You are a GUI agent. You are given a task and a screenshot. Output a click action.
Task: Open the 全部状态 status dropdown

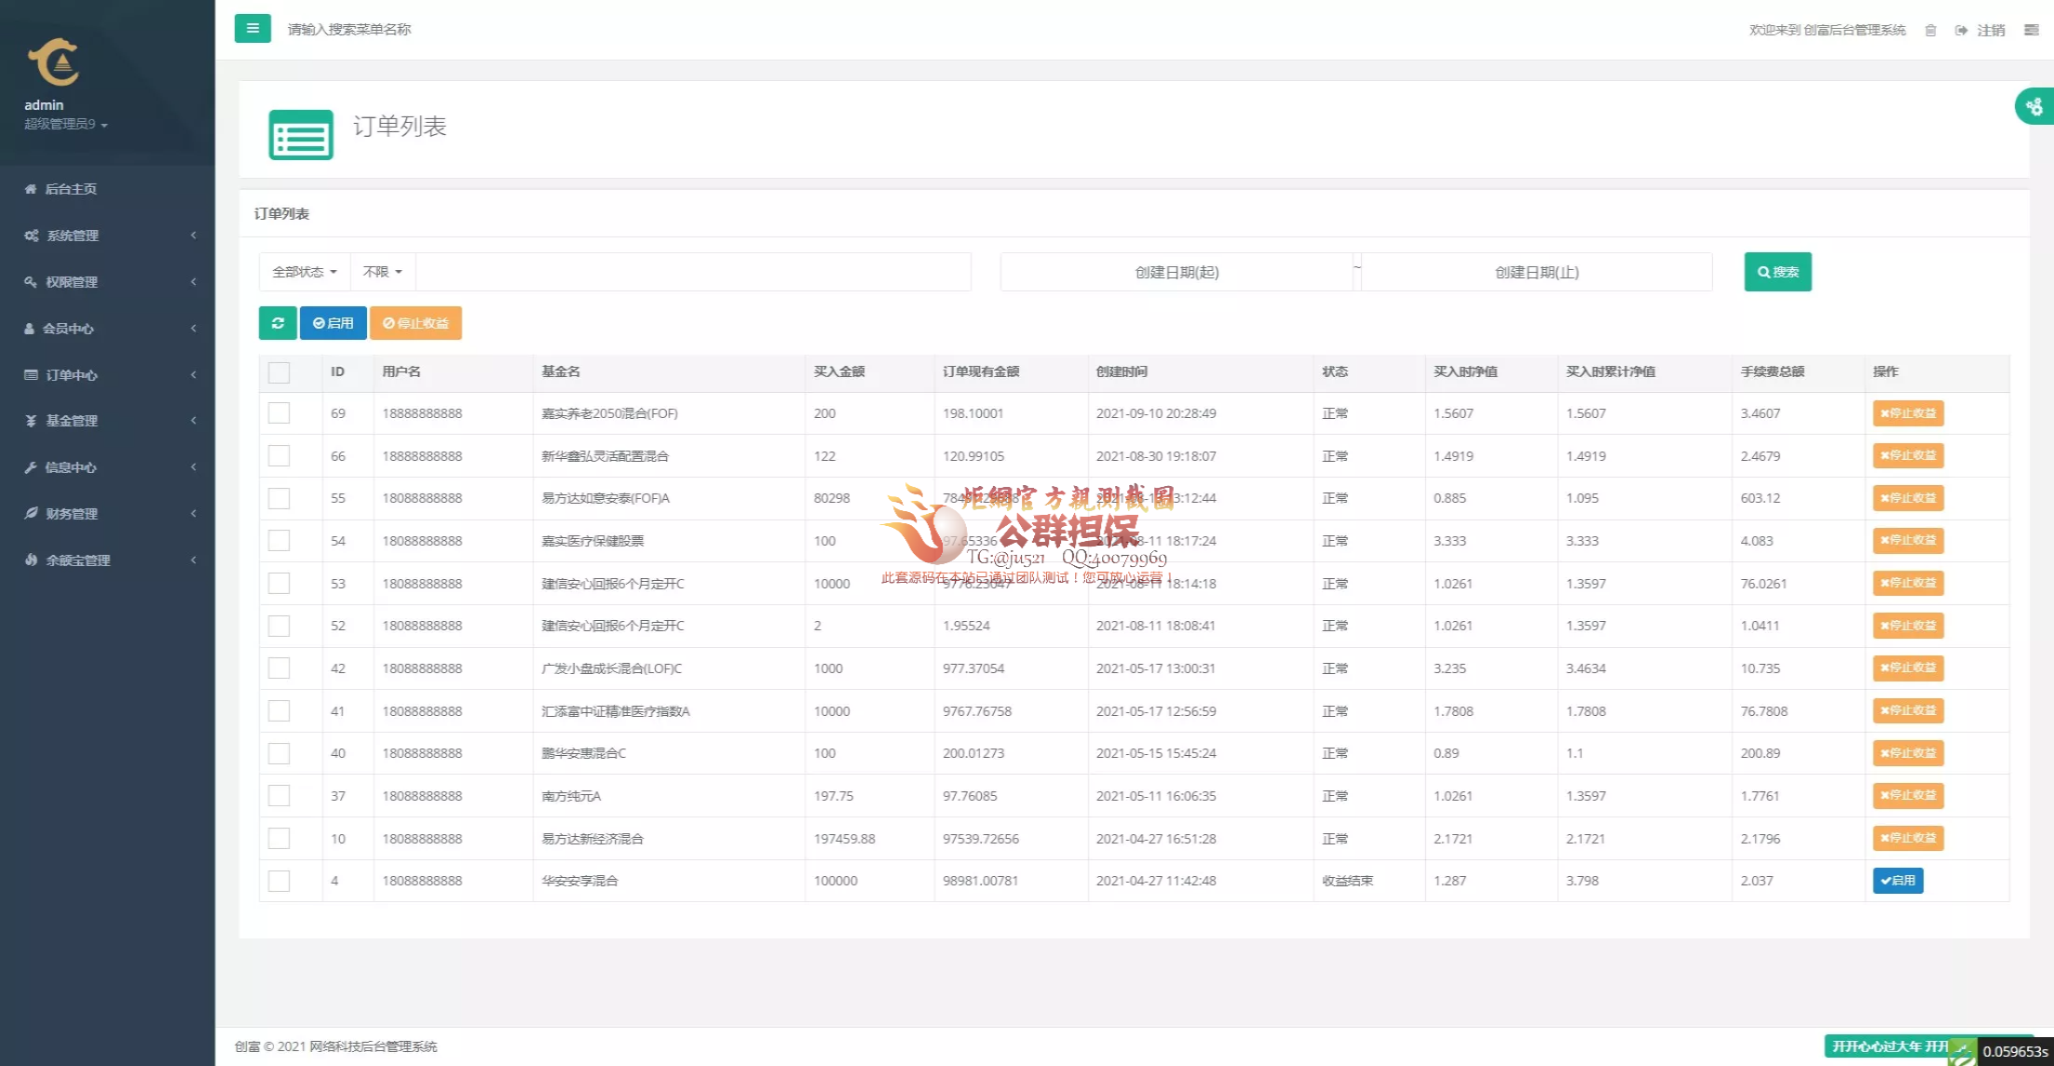(x=304, y=272)
